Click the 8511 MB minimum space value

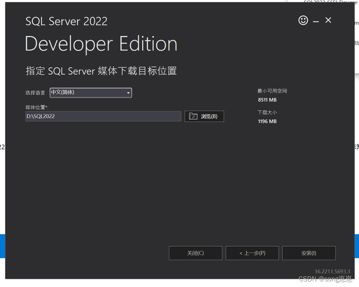coord(267,100)
